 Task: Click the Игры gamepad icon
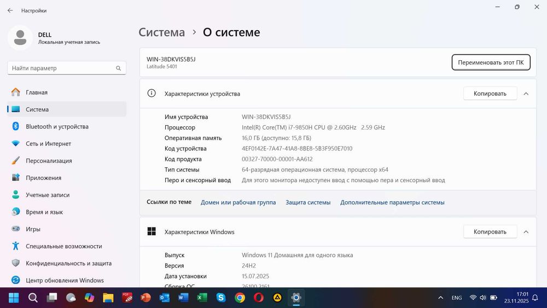click(16, 229)
